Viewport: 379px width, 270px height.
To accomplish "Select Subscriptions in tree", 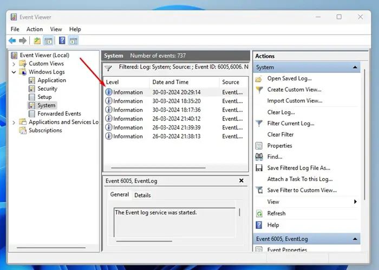I will 45,131.
